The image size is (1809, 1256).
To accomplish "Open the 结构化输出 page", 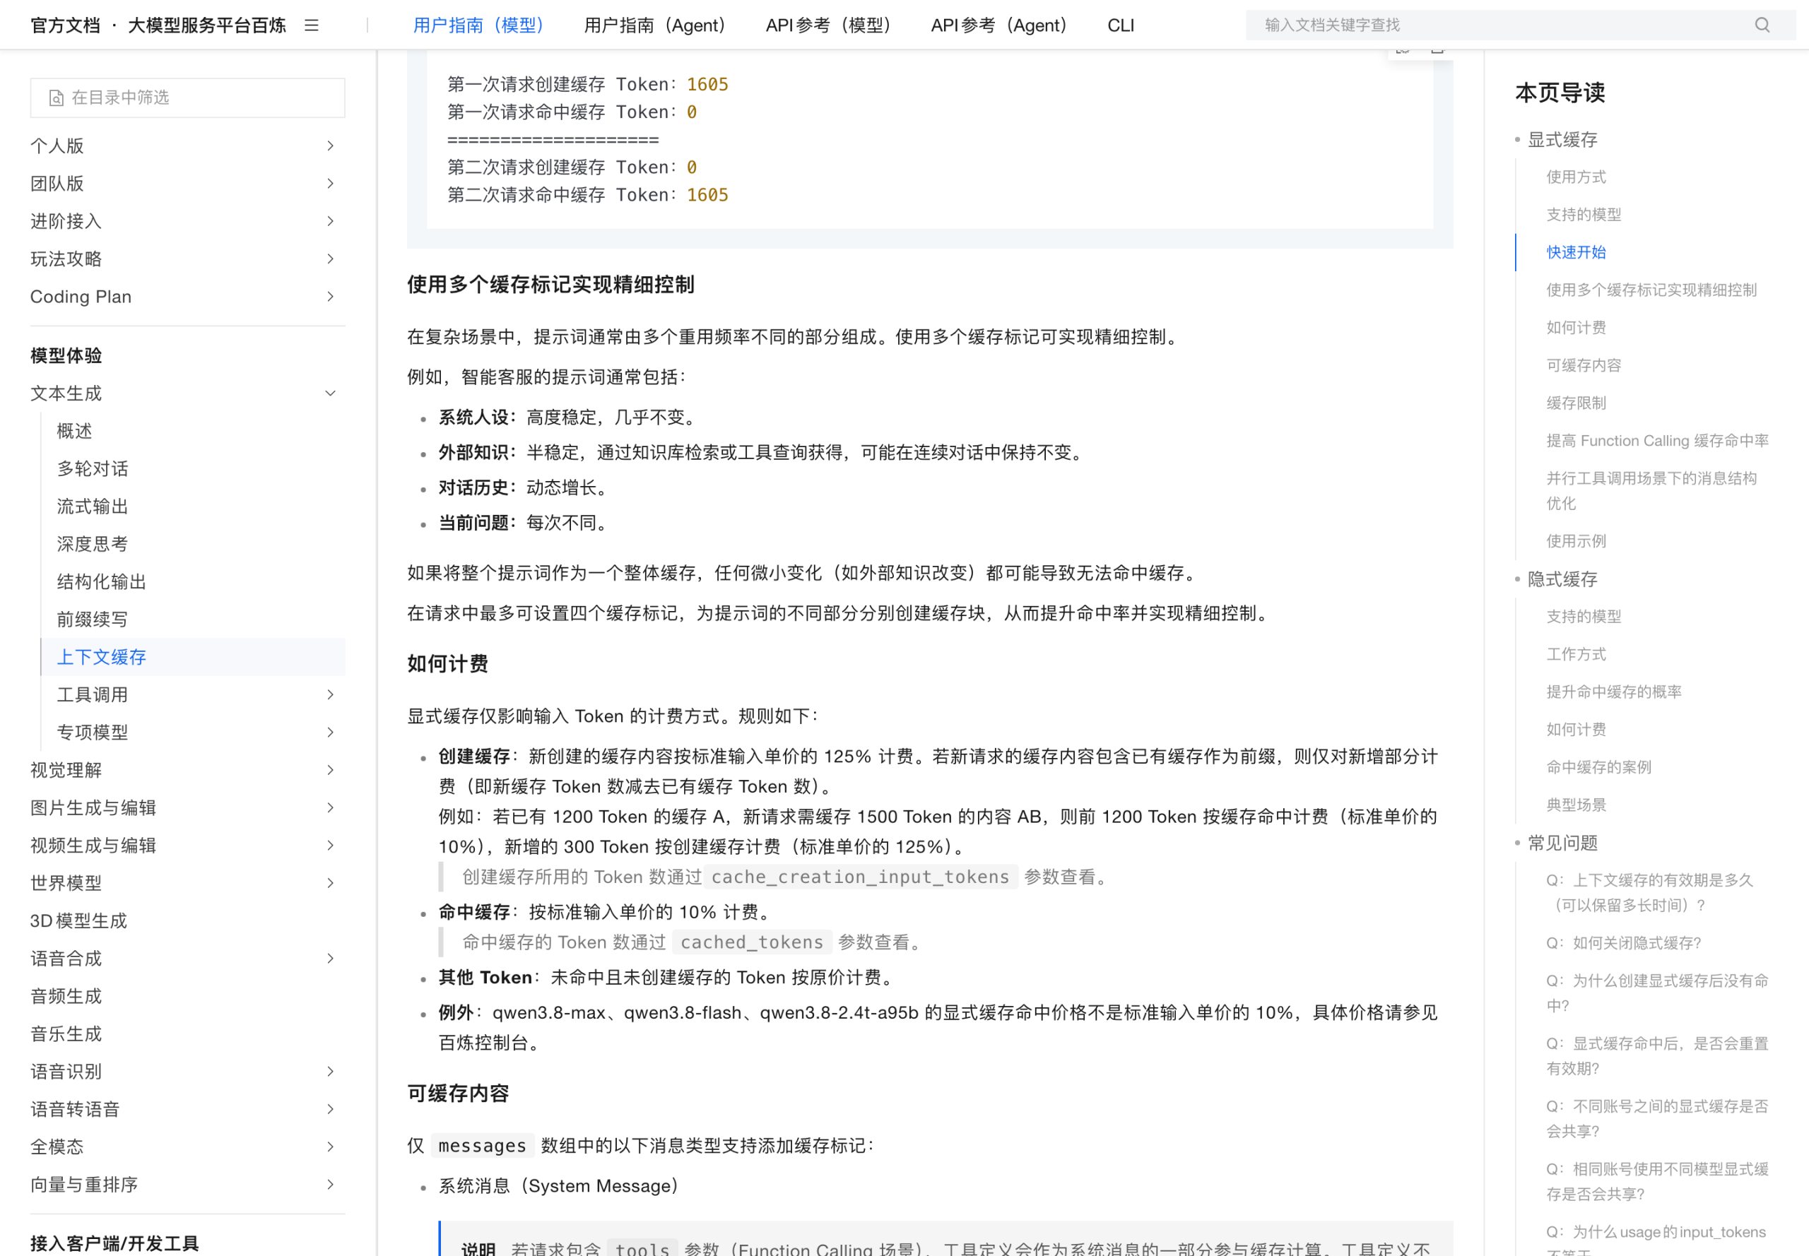I will click(102, 582).
